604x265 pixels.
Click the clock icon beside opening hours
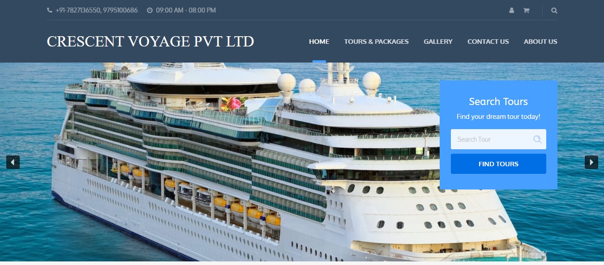(x=150, y=10)
